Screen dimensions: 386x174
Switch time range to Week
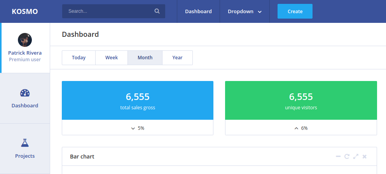click(112, 58)
